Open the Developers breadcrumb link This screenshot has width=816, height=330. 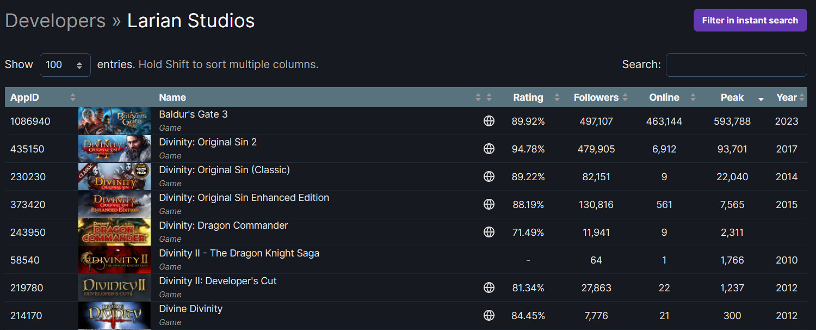(55, 21)
